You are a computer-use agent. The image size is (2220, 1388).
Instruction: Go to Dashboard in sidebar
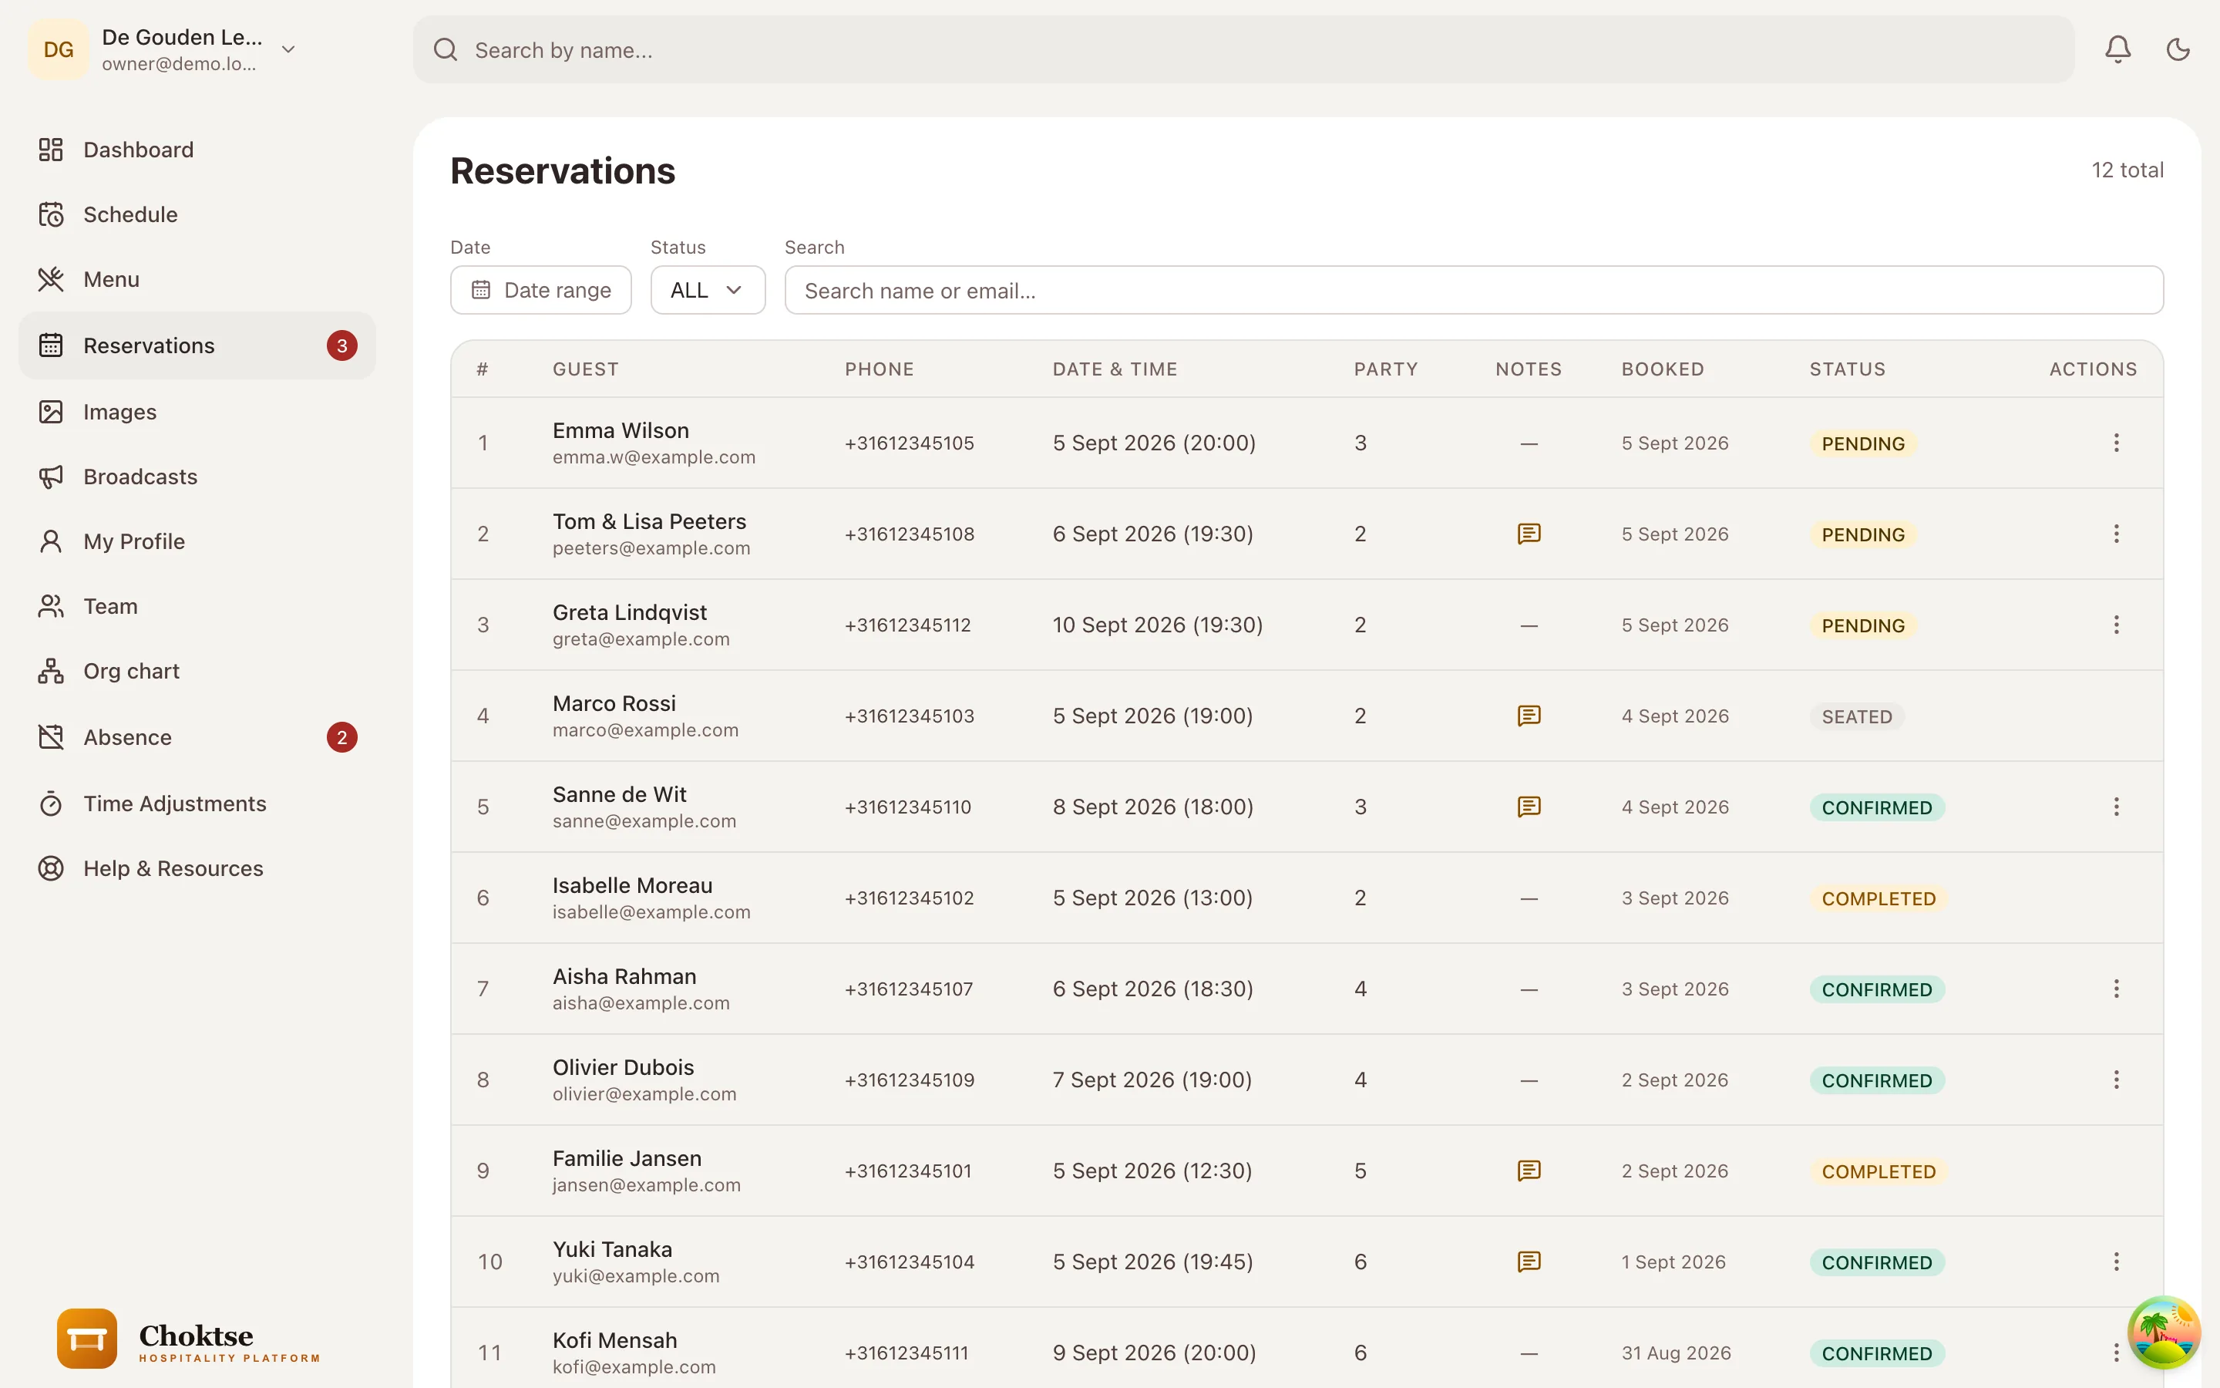[197, 150]
